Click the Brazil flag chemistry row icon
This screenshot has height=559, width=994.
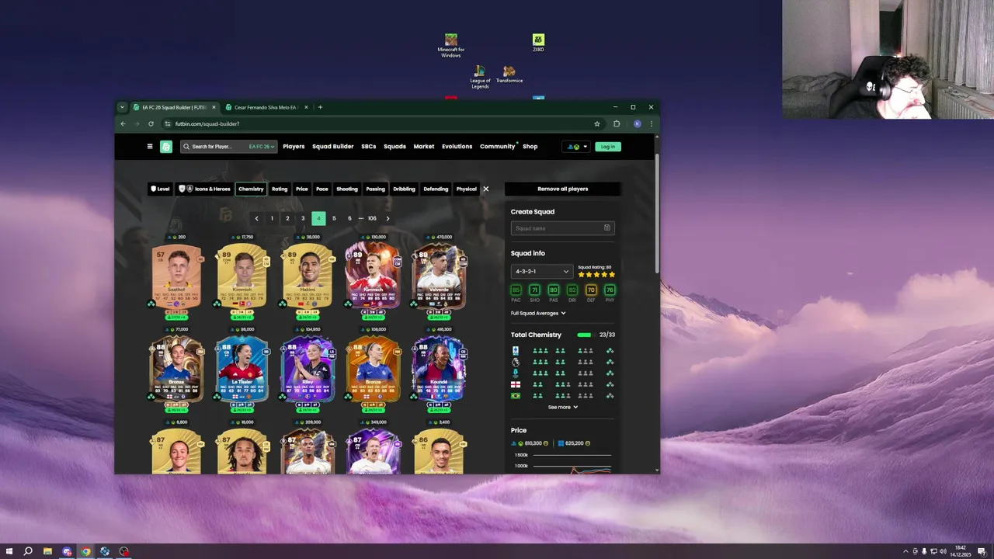pos(515,396)
